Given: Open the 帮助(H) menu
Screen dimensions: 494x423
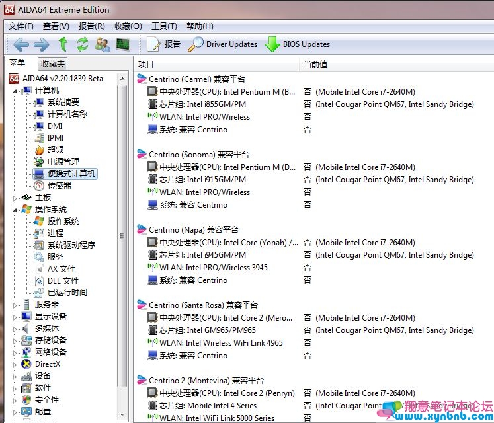Looking at the screenshot, I should [200, 26].
